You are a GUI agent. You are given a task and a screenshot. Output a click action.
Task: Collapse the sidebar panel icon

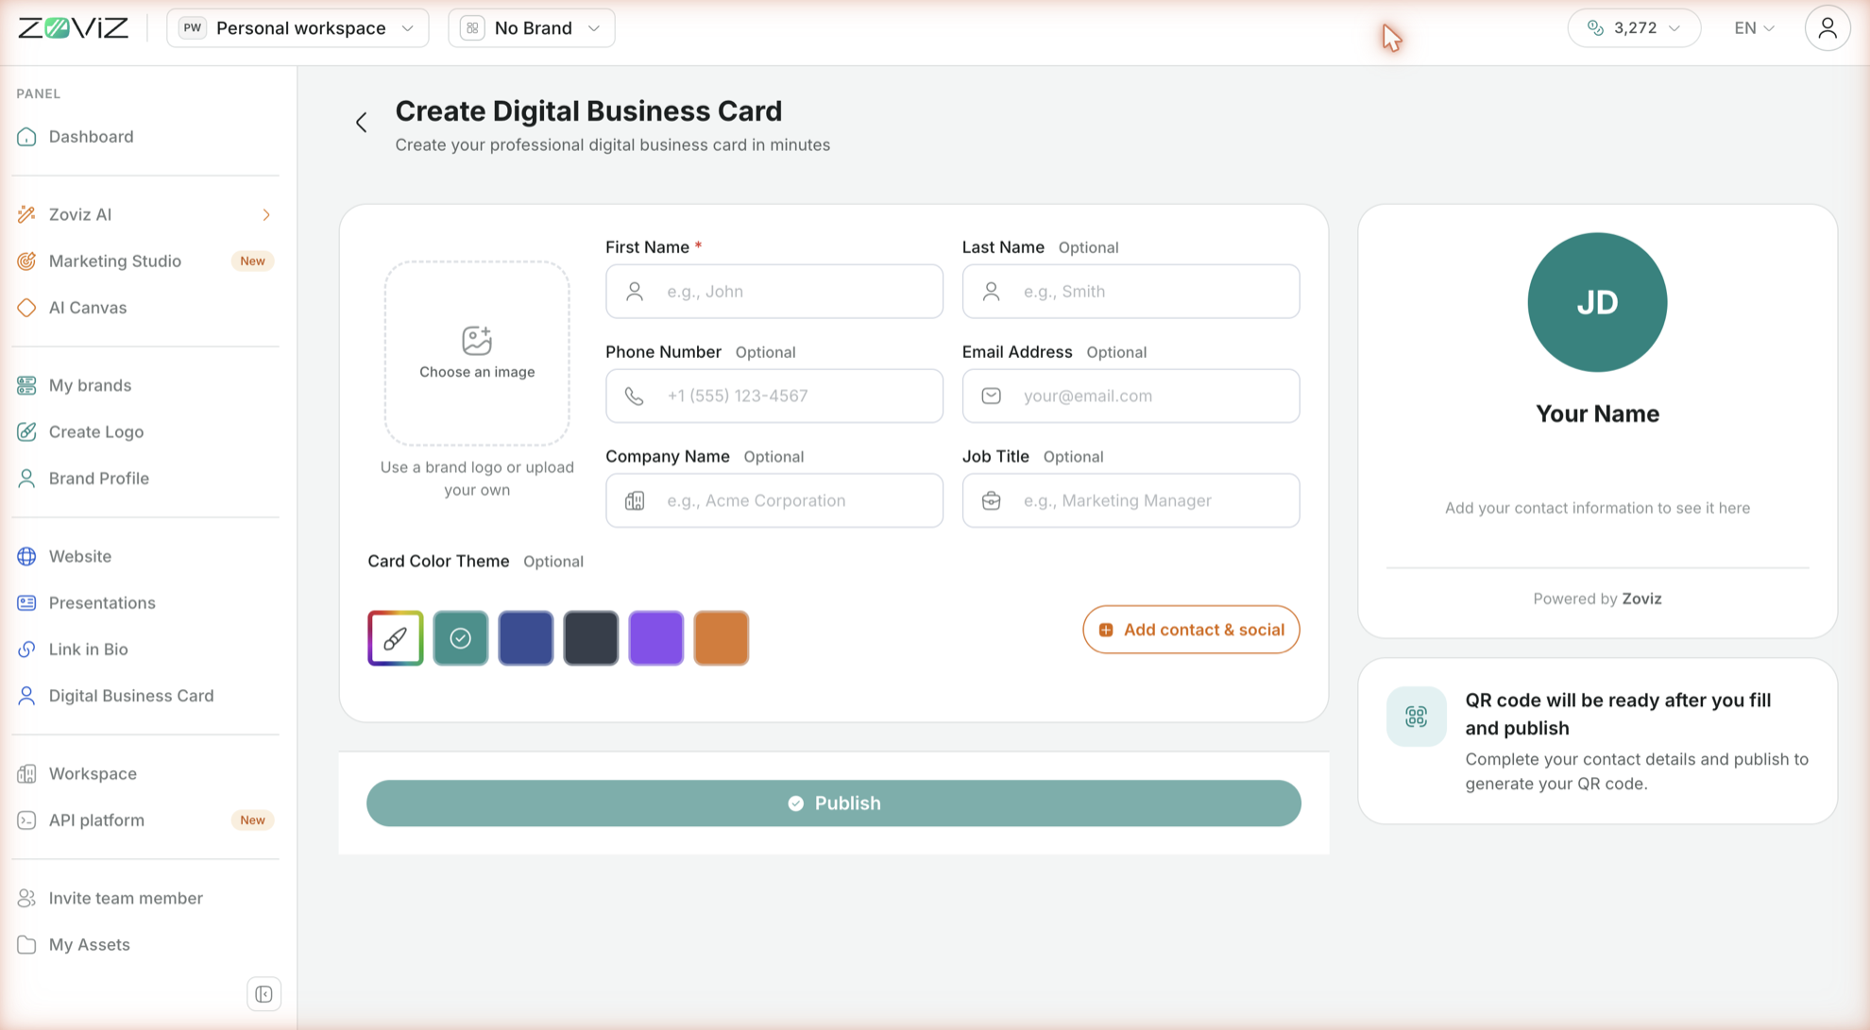pyautogui.click(x=264, y=994)
